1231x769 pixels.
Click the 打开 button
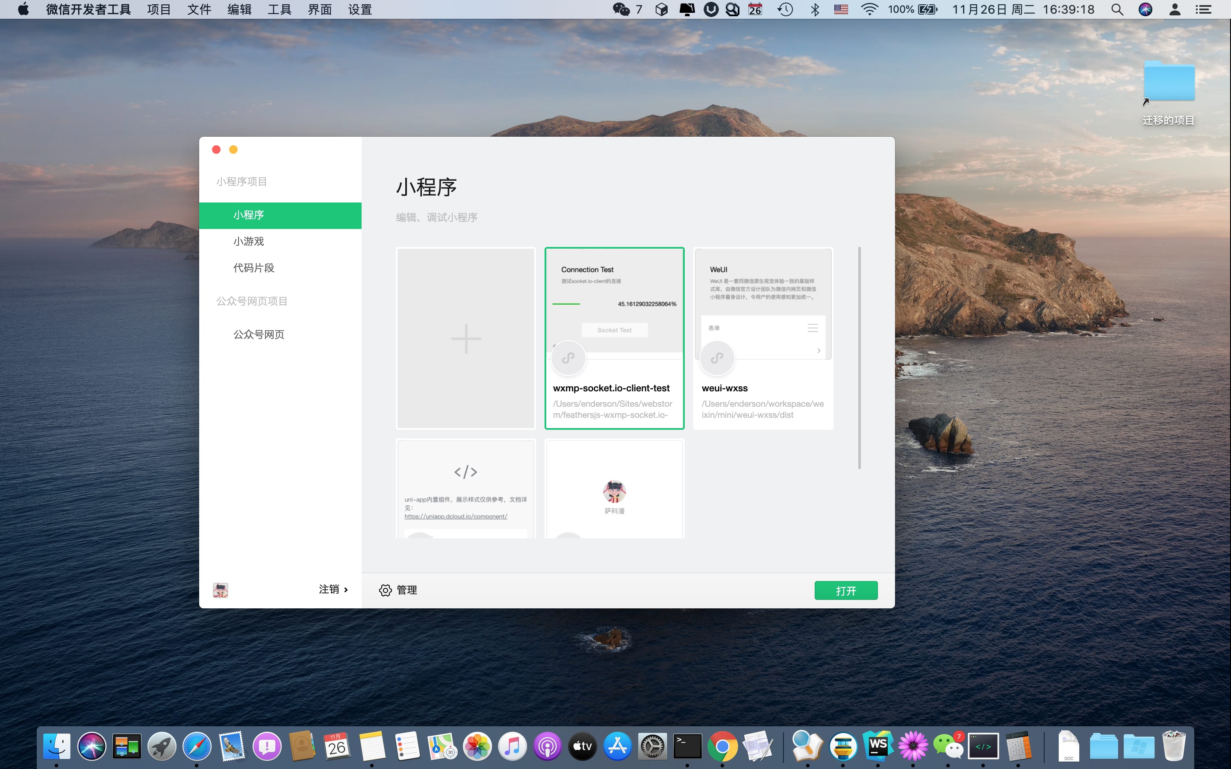pos(846,590)
